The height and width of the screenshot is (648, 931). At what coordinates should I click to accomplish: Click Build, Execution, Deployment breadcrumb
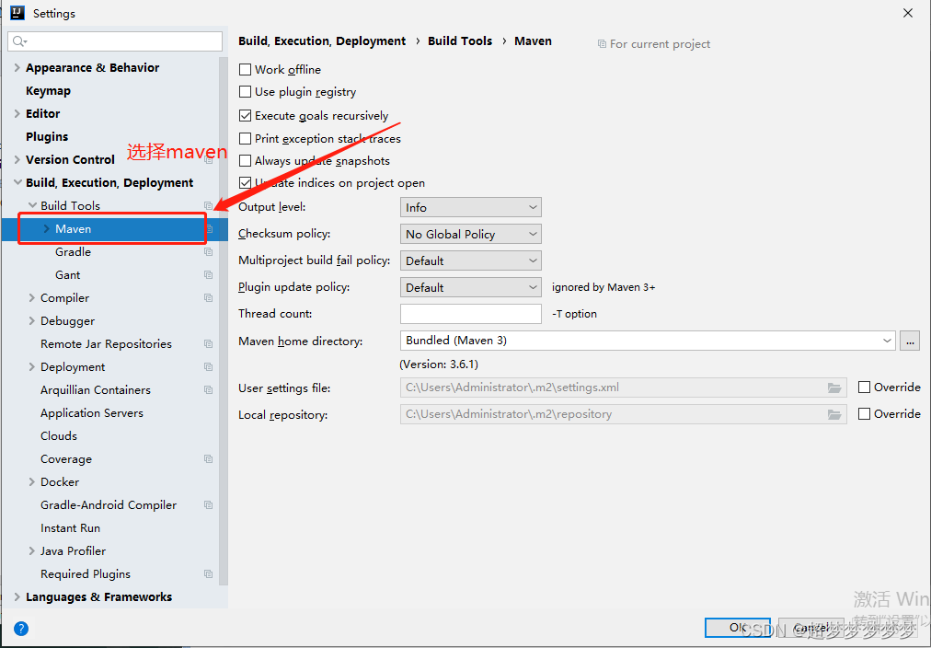322,41
